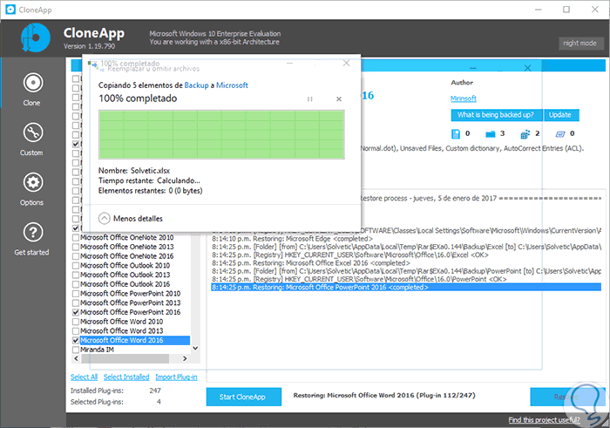
Task: Click the CloneApp title bar app icon
Action: pyautogui.click(x=10, y=10)
